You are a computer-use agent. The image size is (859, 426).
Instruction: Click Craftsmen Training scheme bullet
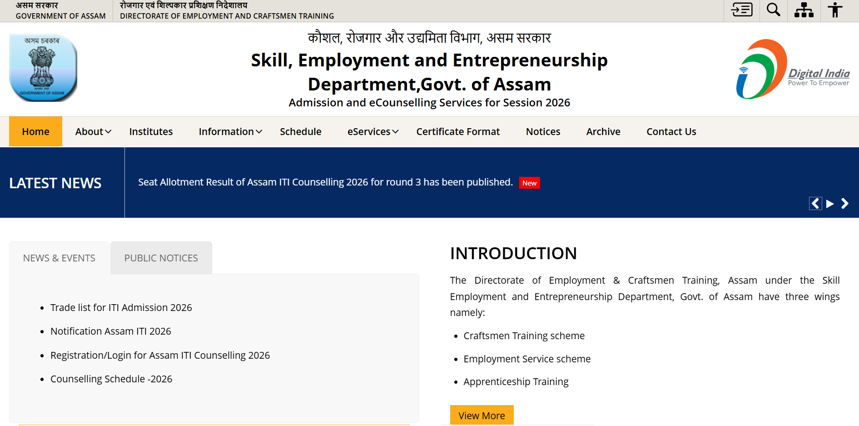[x=524, y=336]
